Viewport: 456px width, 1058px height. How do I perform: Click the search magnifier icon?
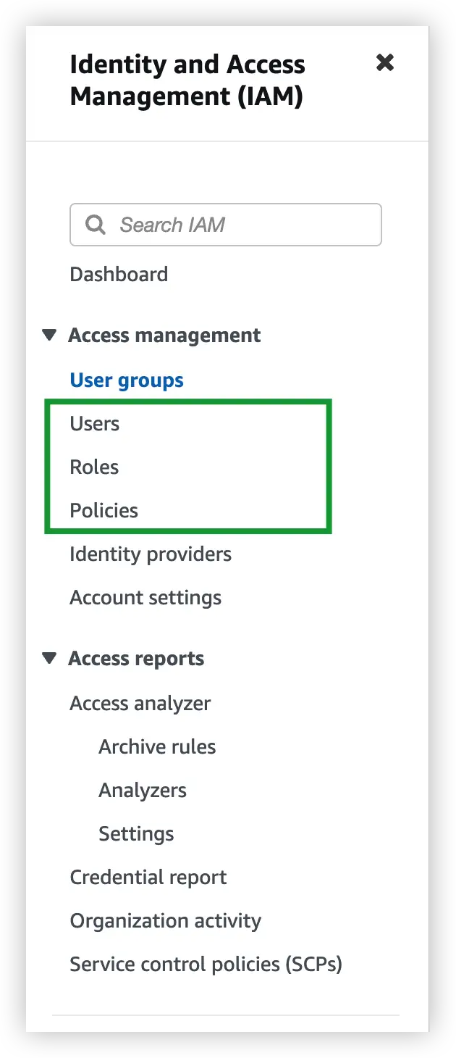pyautogui.click(x=96, y=225)
